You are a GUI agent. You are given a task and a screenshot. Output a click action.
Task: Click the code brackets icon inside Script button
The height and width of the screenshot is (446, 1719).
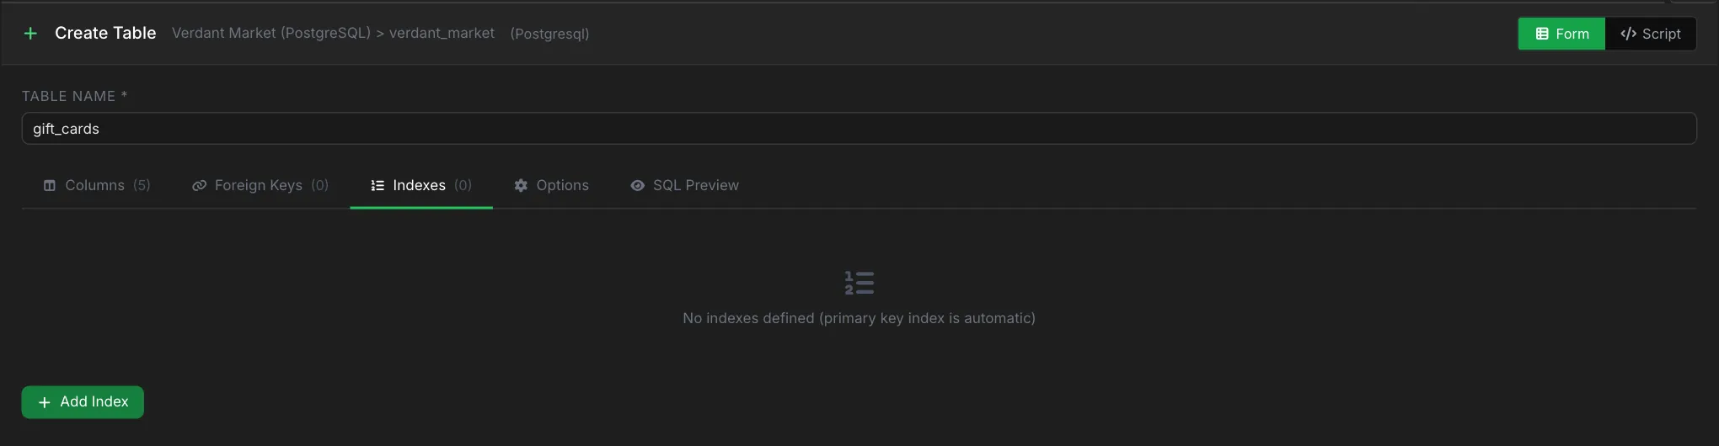point(1628,34)
